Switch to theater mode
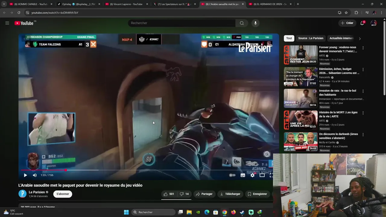This screenshot has width=386, height=217. tap(262, 175)
